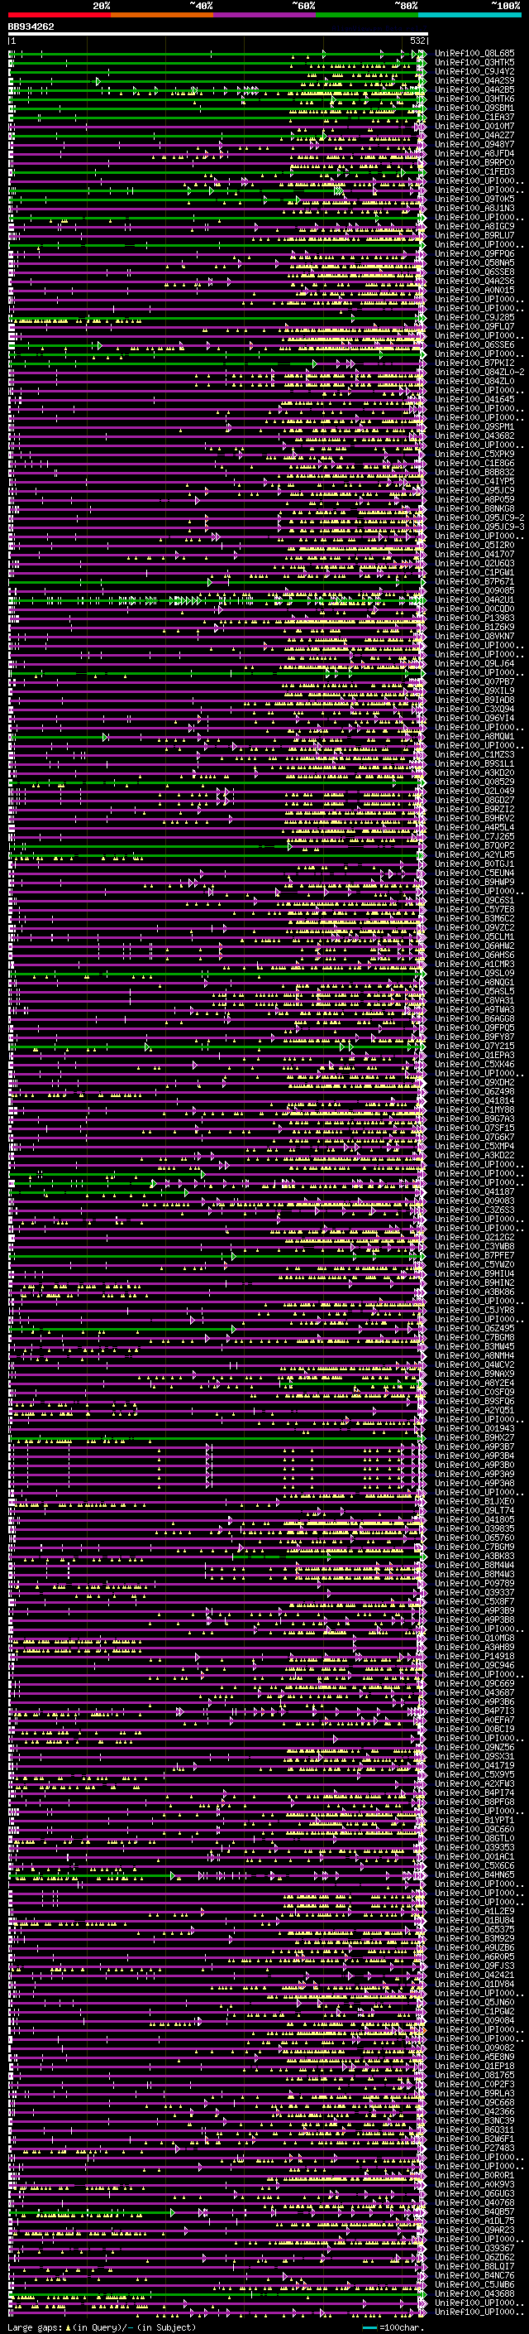The height and width of the screenshot is (2334, 529).
Task: Select UniRef100_B7PKI2 label
Action: pyautogui.click(x=474, y=363)
